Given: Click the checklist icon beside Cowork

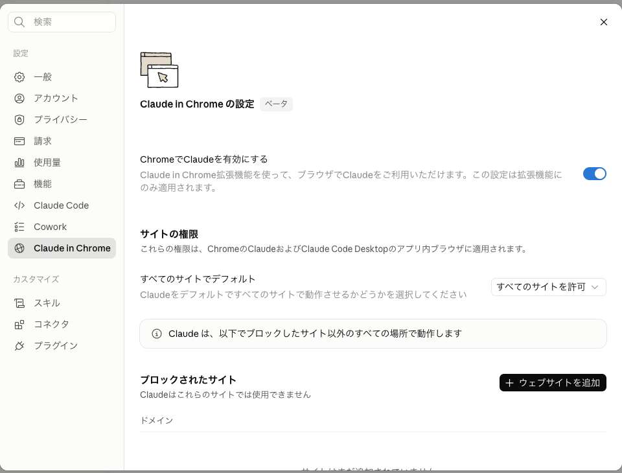Looking at the screenshot, I should (19, 227).
